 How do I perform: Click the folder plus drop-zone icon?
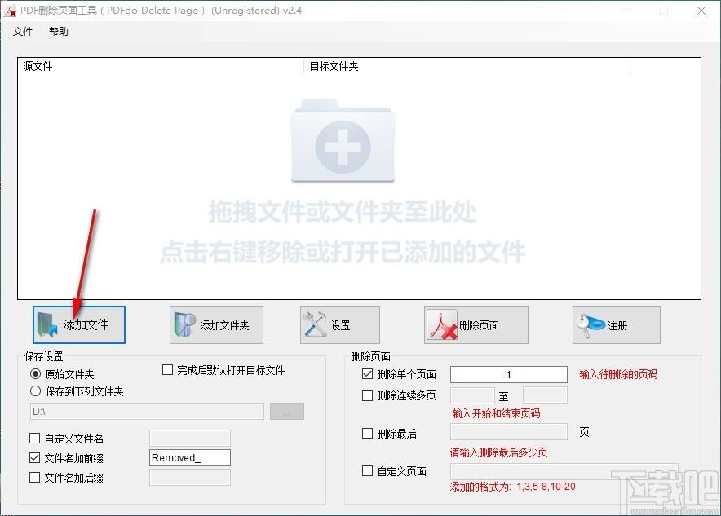point(343,141)
